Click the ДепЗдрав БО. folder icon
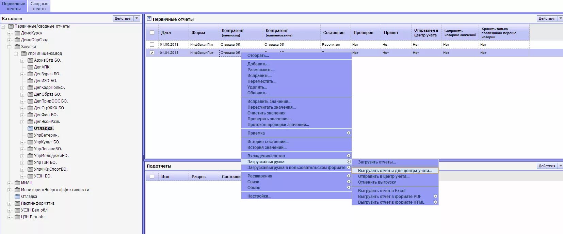The width and height of the screenshot is (563, 234). pyautogui.click(x=30, y=74)
